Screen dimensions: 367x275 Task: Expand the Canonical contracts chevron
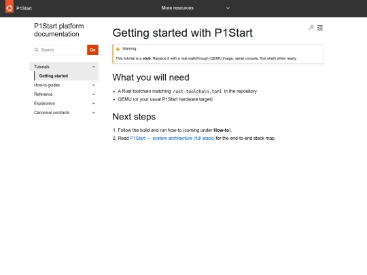(x=94, y=113)
